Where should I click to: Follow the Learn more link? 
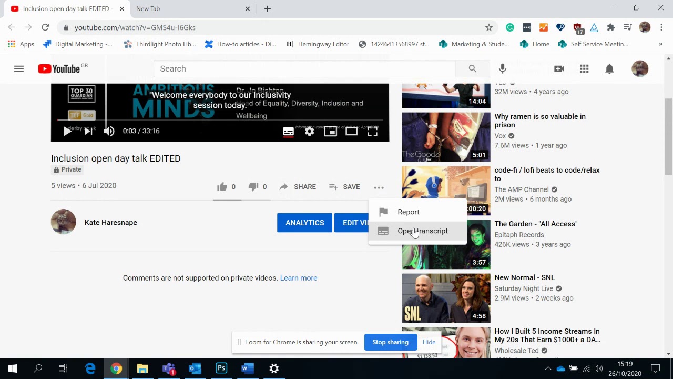pos(298,278)
